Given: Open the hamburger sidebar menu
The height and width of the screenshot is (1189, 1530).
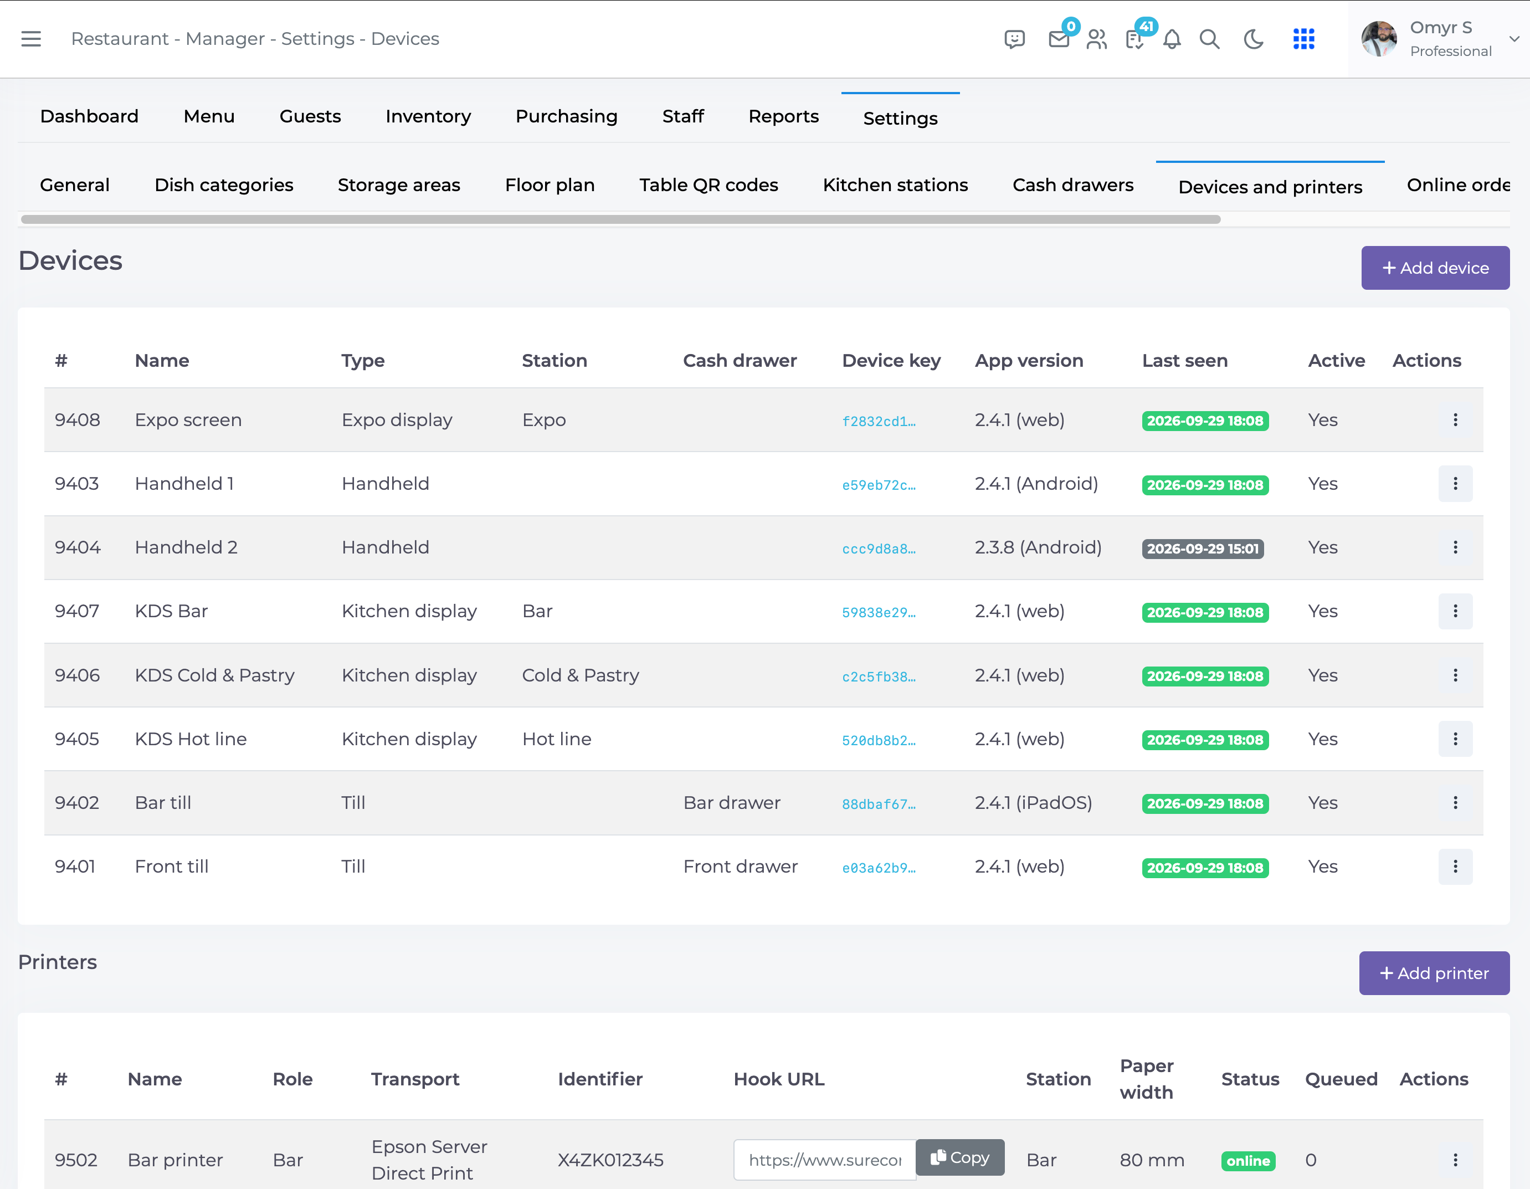Looking at the screenshot, I should point(31,39).
